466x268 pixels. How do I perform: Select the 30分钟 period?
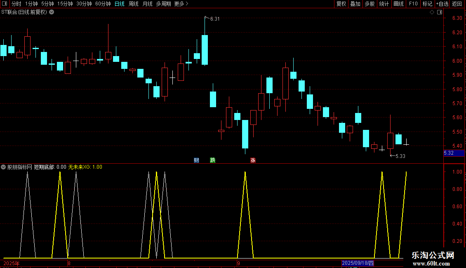pos(84,4)
